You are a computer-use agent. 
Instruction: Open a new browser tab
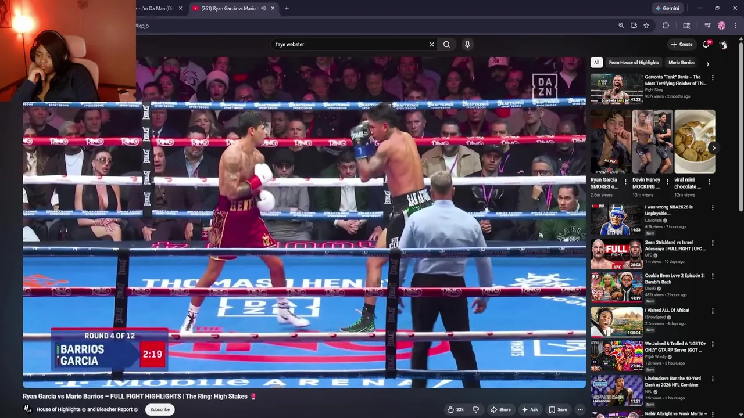(x=287, y=8)
